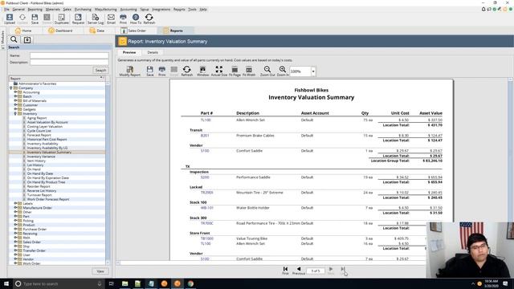Viewport: 514px width, 289px height.
Task: Click the Modules side tab
Action: pos(2,39)
